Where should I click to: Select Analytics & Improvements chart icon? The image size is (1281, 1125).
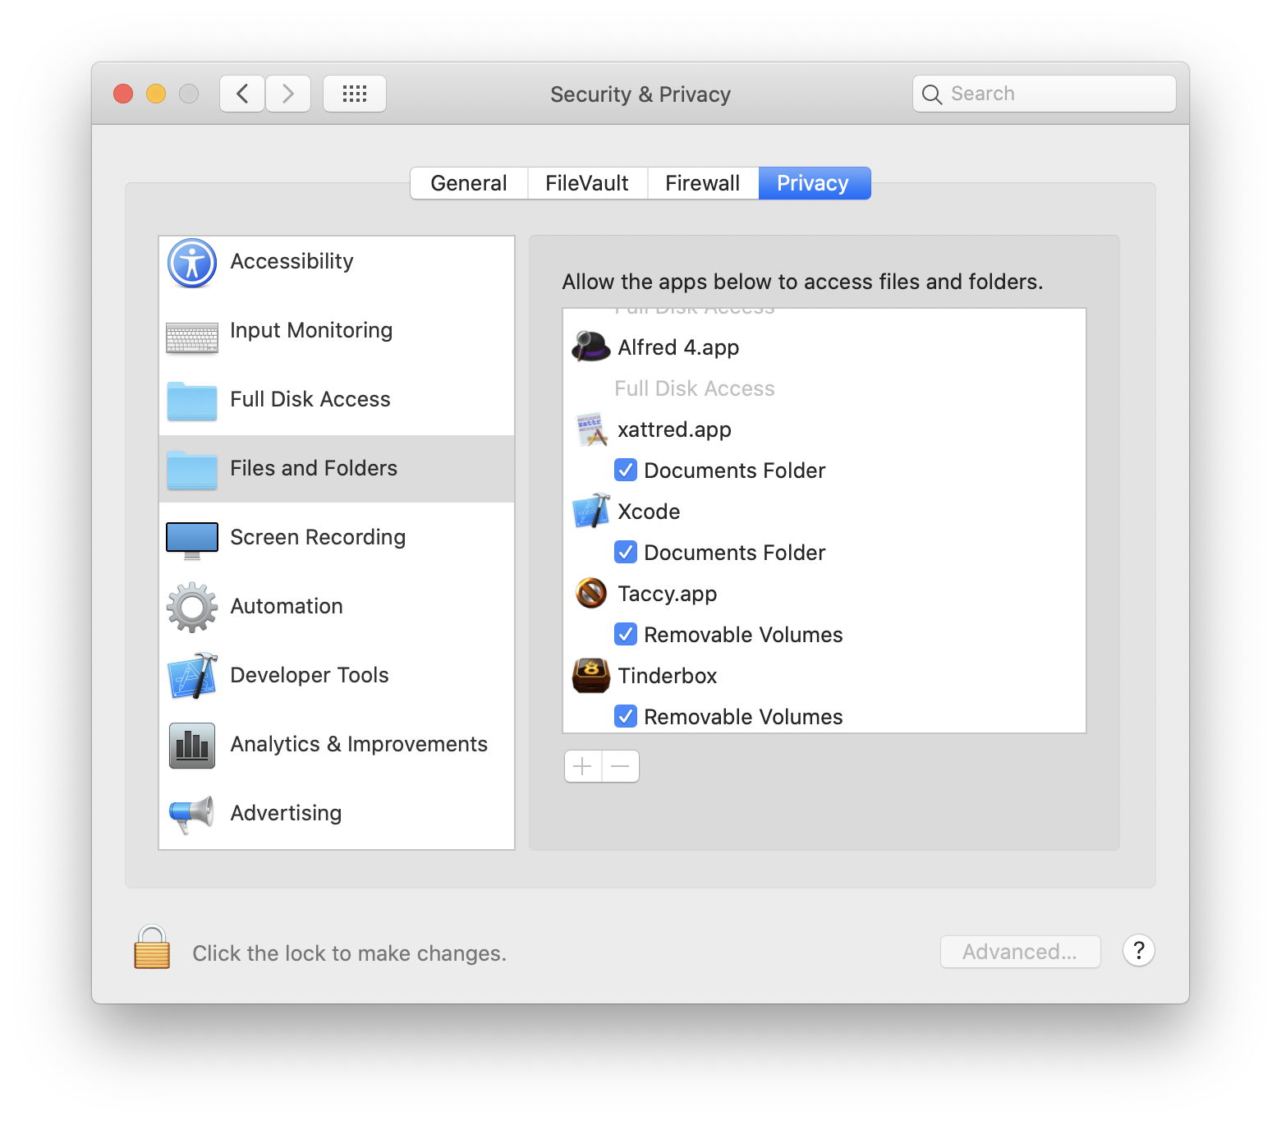(192, 745)
